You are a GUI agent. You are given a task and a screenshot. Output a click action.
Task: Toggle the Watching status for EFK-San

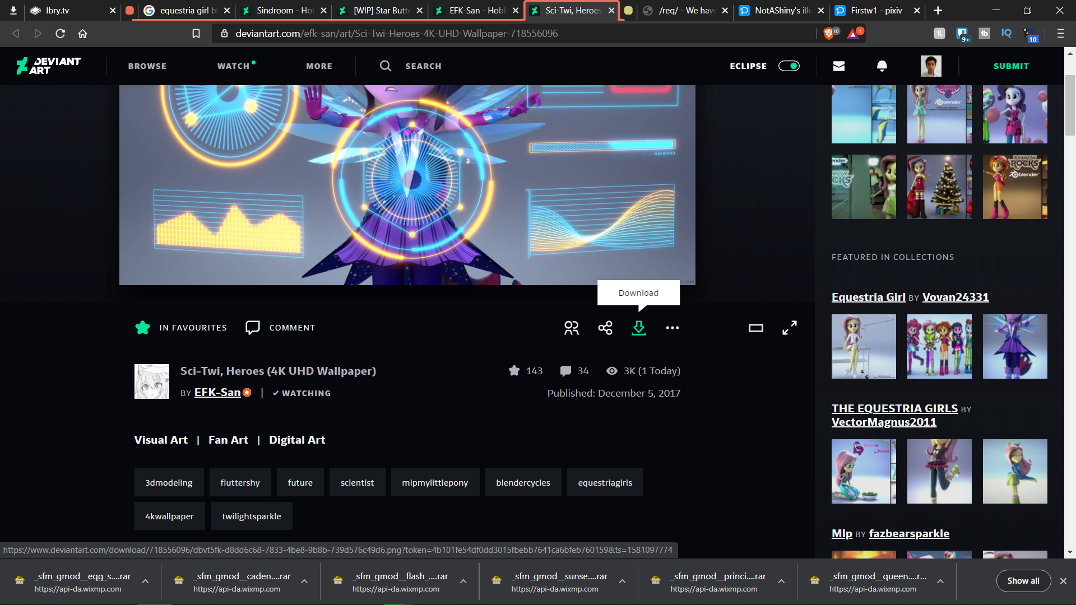pyautogui.click(x=302, y=393)
